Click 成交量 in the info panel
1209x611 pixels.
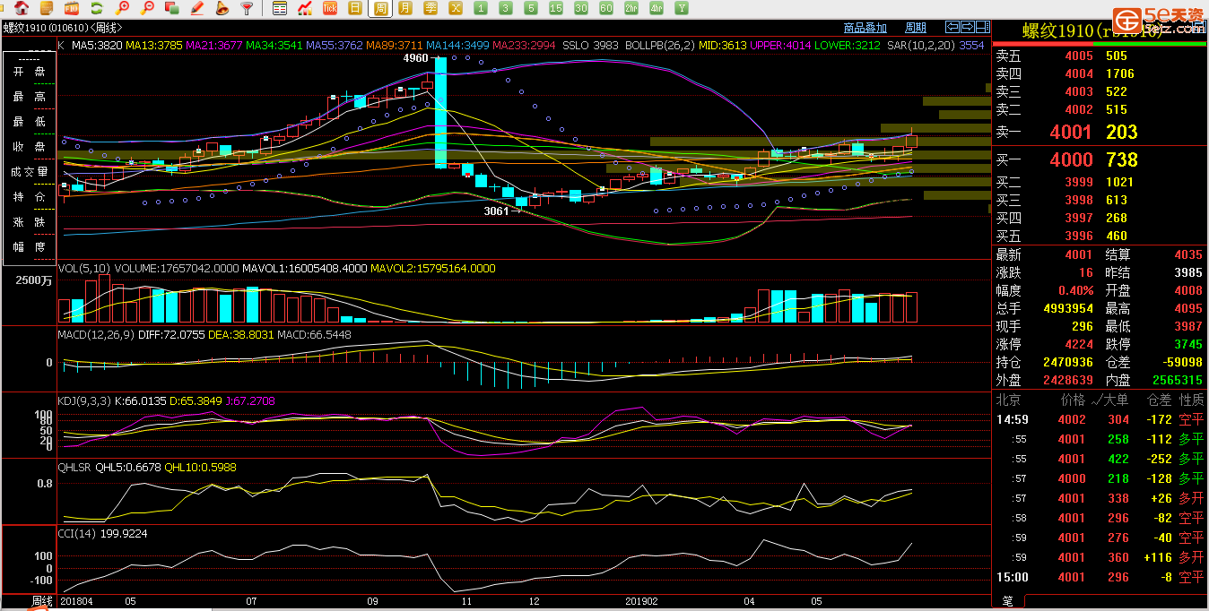pyautogui.click(x=30, y=172)
